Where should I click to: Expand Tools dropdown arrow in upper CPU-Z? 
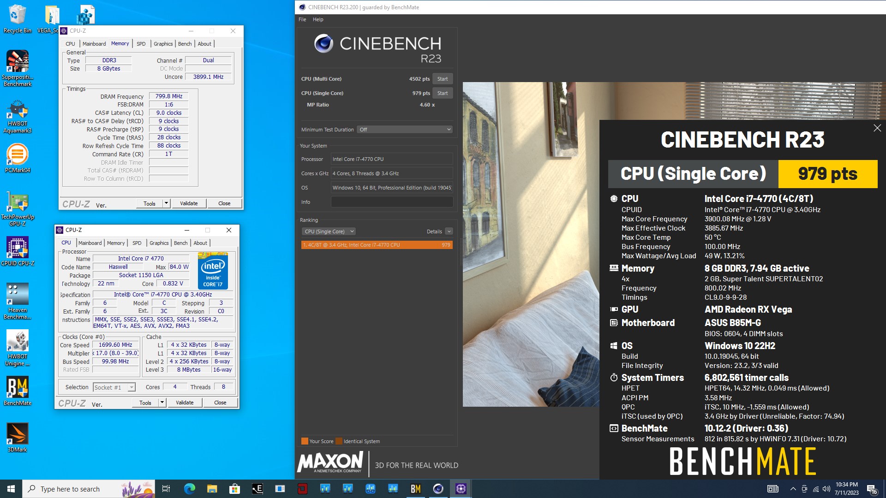(167, 203)
